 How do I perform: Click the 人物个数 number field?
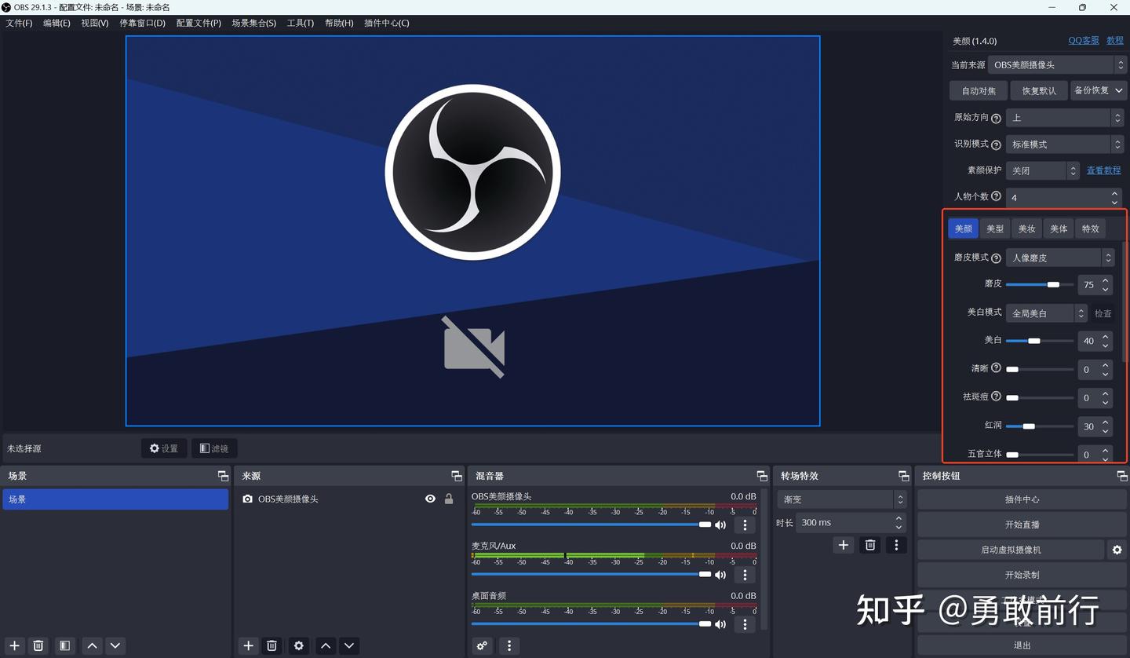(x=1064, y=198)
